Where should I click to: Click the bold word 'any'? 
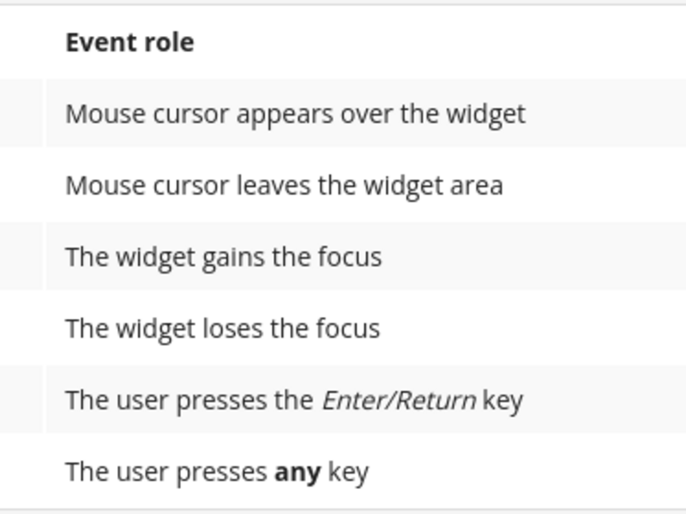point(298,473)
